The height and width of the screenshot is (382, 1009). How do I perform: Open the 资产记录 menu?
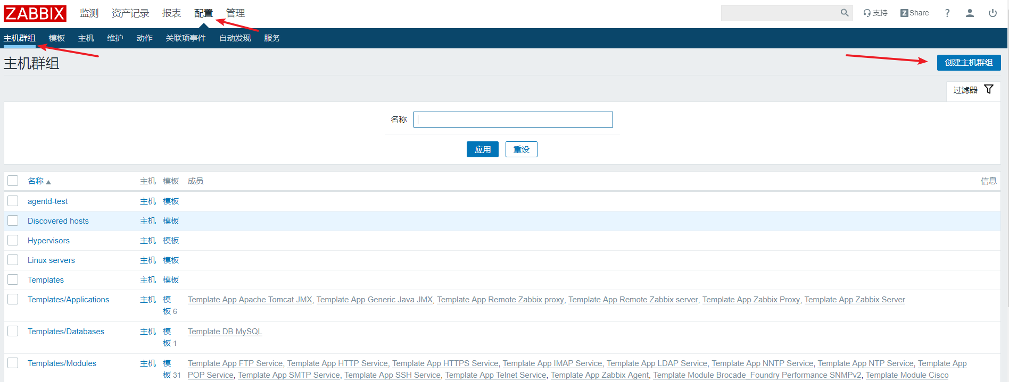click(130, 13)
